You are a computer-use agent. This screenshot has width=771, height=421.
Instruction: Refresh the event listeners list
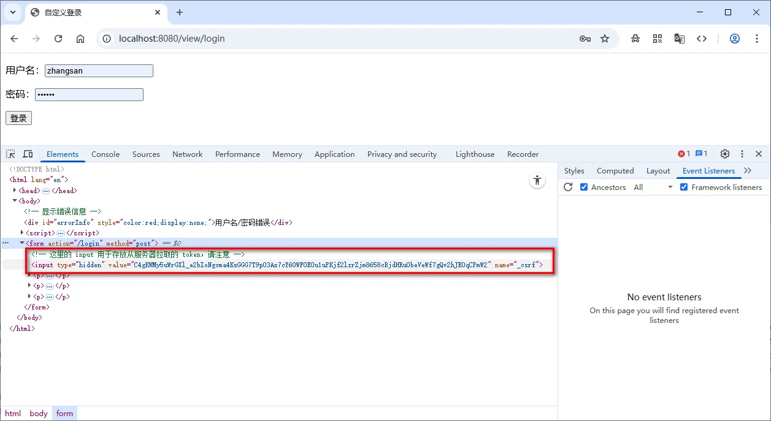pos(568,187)
